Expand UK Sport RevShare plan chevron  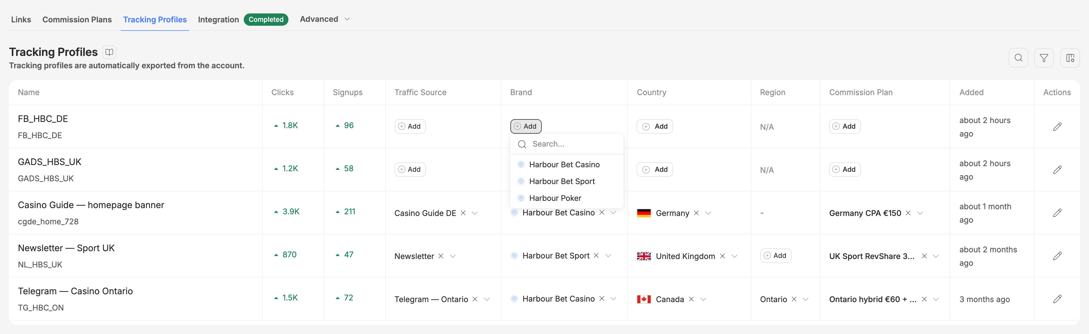[936, 256]
